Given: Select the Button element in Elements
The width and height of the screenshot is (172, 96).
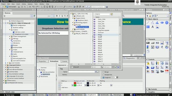Looking at the screenshot, I should point(153,43).
